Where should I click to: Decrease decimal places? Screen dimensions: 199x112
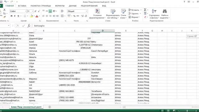point(86,16)
